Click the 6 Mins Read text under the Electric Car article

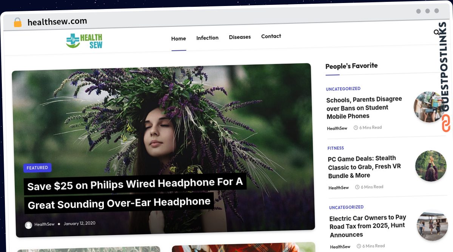point(373,246)
